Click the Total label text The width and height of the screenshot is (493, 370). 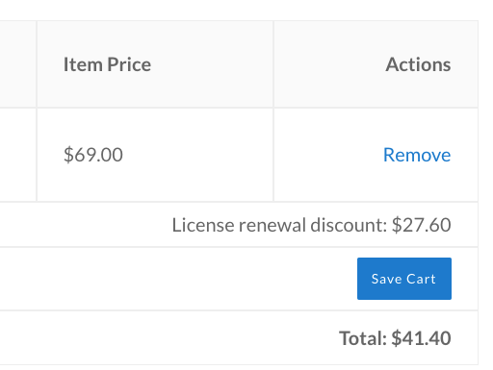363,338
